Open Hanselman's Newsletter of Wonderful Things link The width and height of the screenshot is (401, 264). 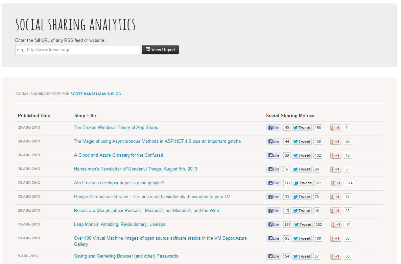[136, 169]
